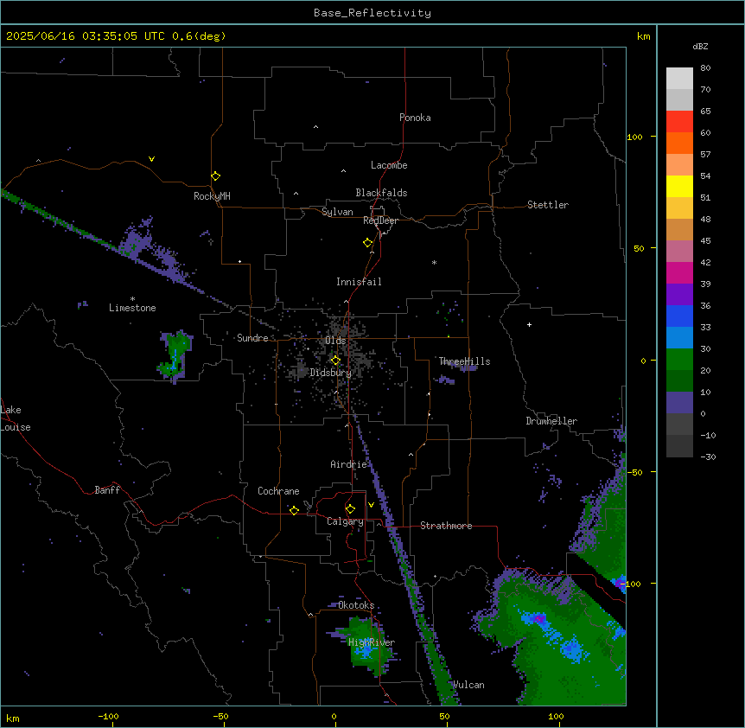Click the Vulcan label

pos(468,685)
